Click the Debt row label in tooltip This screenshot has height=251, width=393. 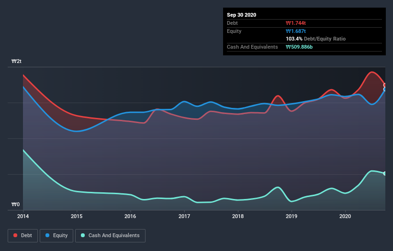[x=232, y=23]
